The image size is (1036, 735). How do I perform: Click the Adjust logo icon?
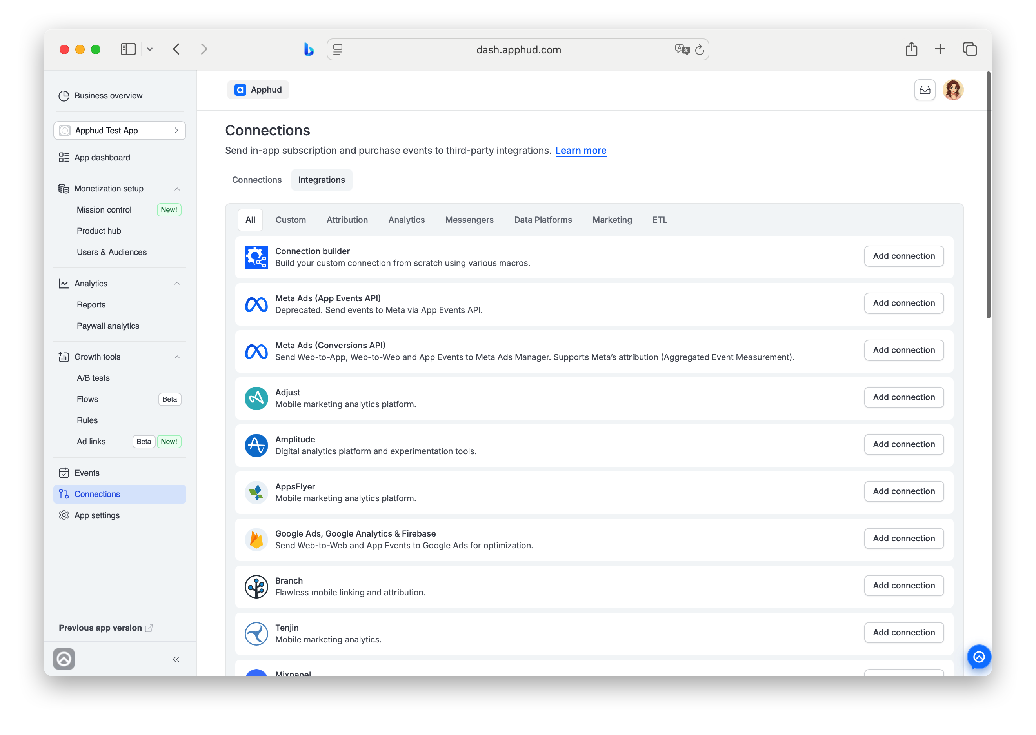tap(256, 398)
